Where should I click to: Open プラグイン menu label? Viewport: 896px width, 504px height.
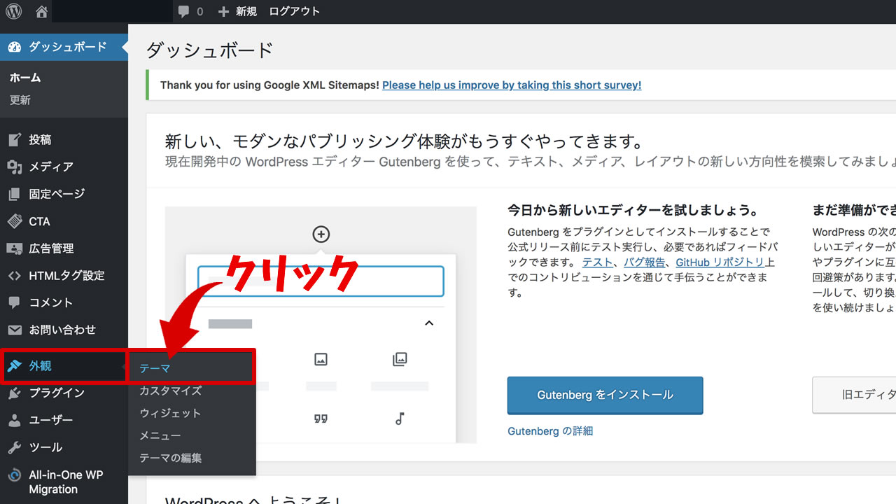pyautogui.click(x=57, y=393)
